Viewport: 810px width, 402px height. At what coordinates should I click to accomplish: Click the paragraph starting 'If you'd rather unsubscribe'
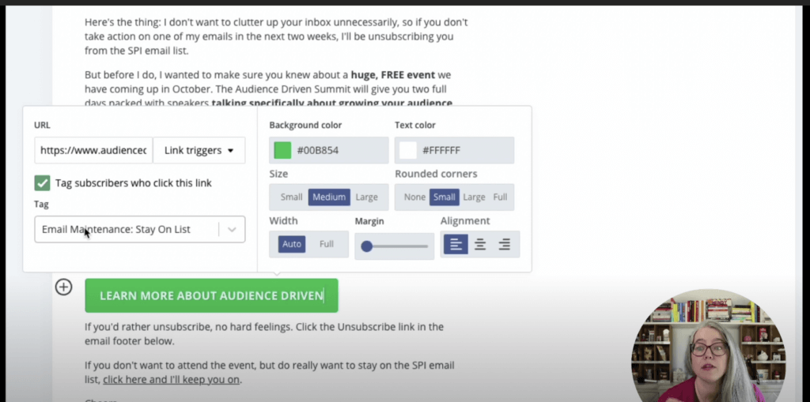264,334
